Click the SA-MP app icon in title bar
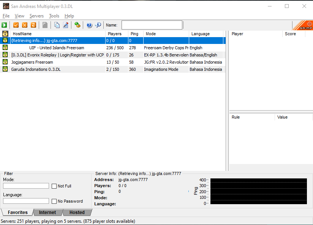The height and width of the screenshot is (225, 313). tap(6, 6)
